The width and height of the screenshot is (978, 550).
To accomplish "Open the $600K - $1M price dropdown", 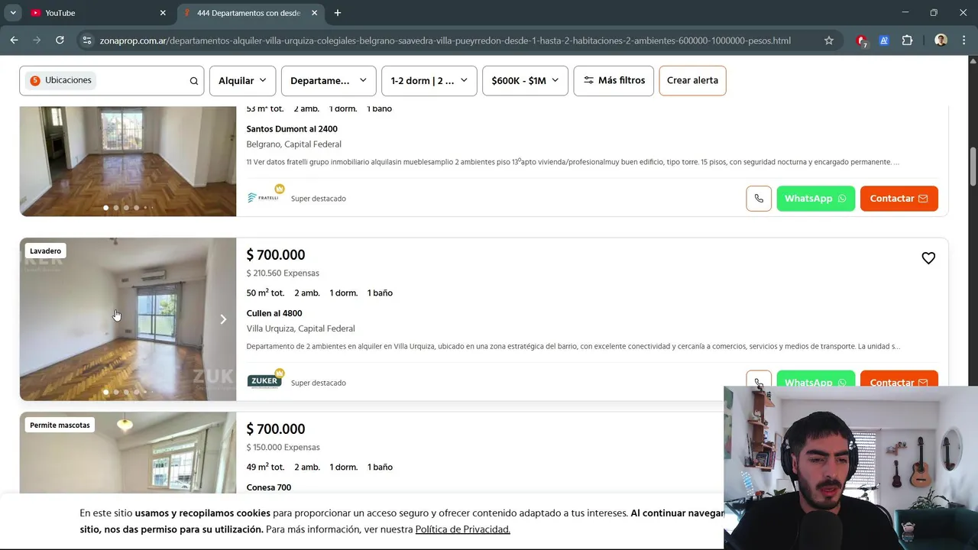I will (x=525, y=80).
